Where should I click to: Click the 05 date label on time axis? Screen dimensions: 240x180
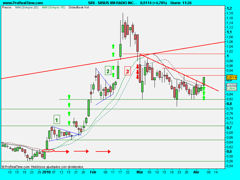coord(149,172)
